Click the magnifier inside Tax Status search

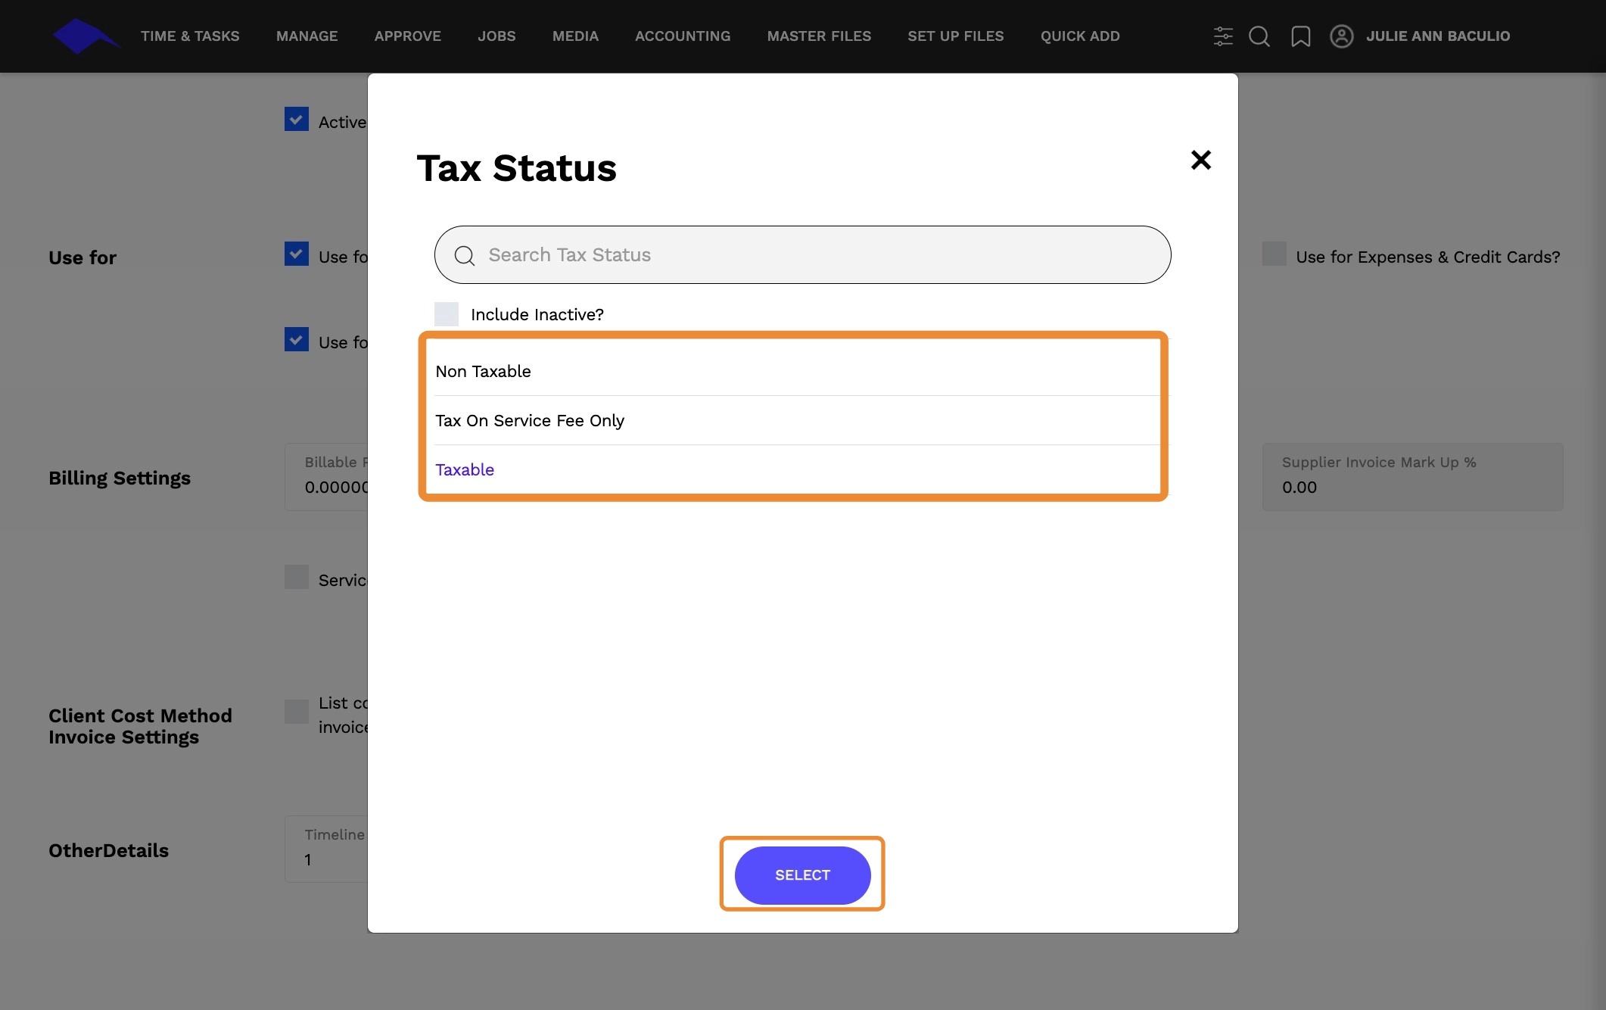(465, 256)
